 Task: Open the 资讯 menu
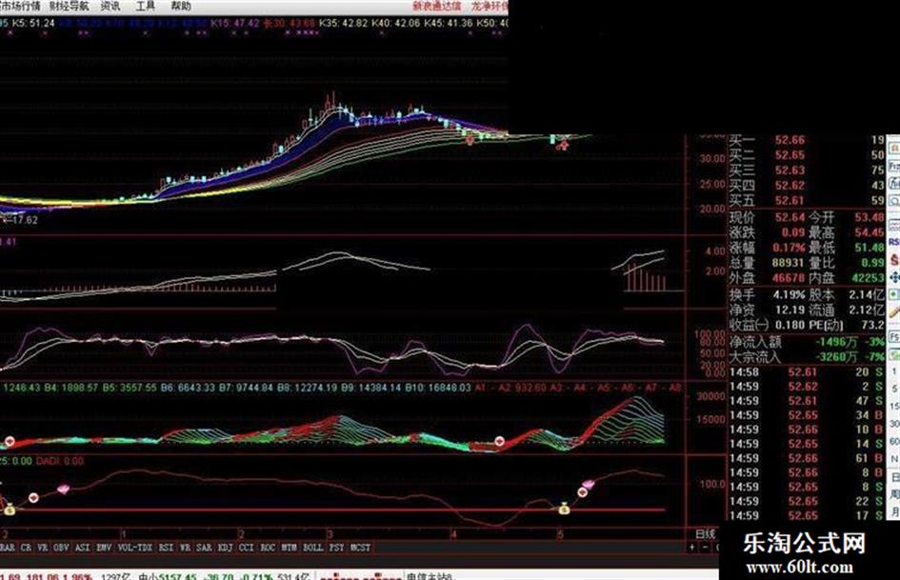click(110, 7)
